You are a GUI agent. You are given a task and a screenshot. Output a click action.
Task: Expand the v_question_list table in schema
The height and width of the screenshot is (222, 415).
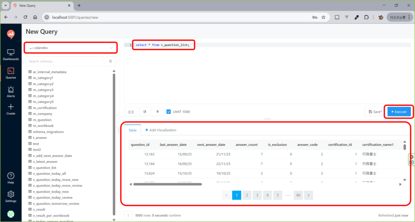coord(44,168)
